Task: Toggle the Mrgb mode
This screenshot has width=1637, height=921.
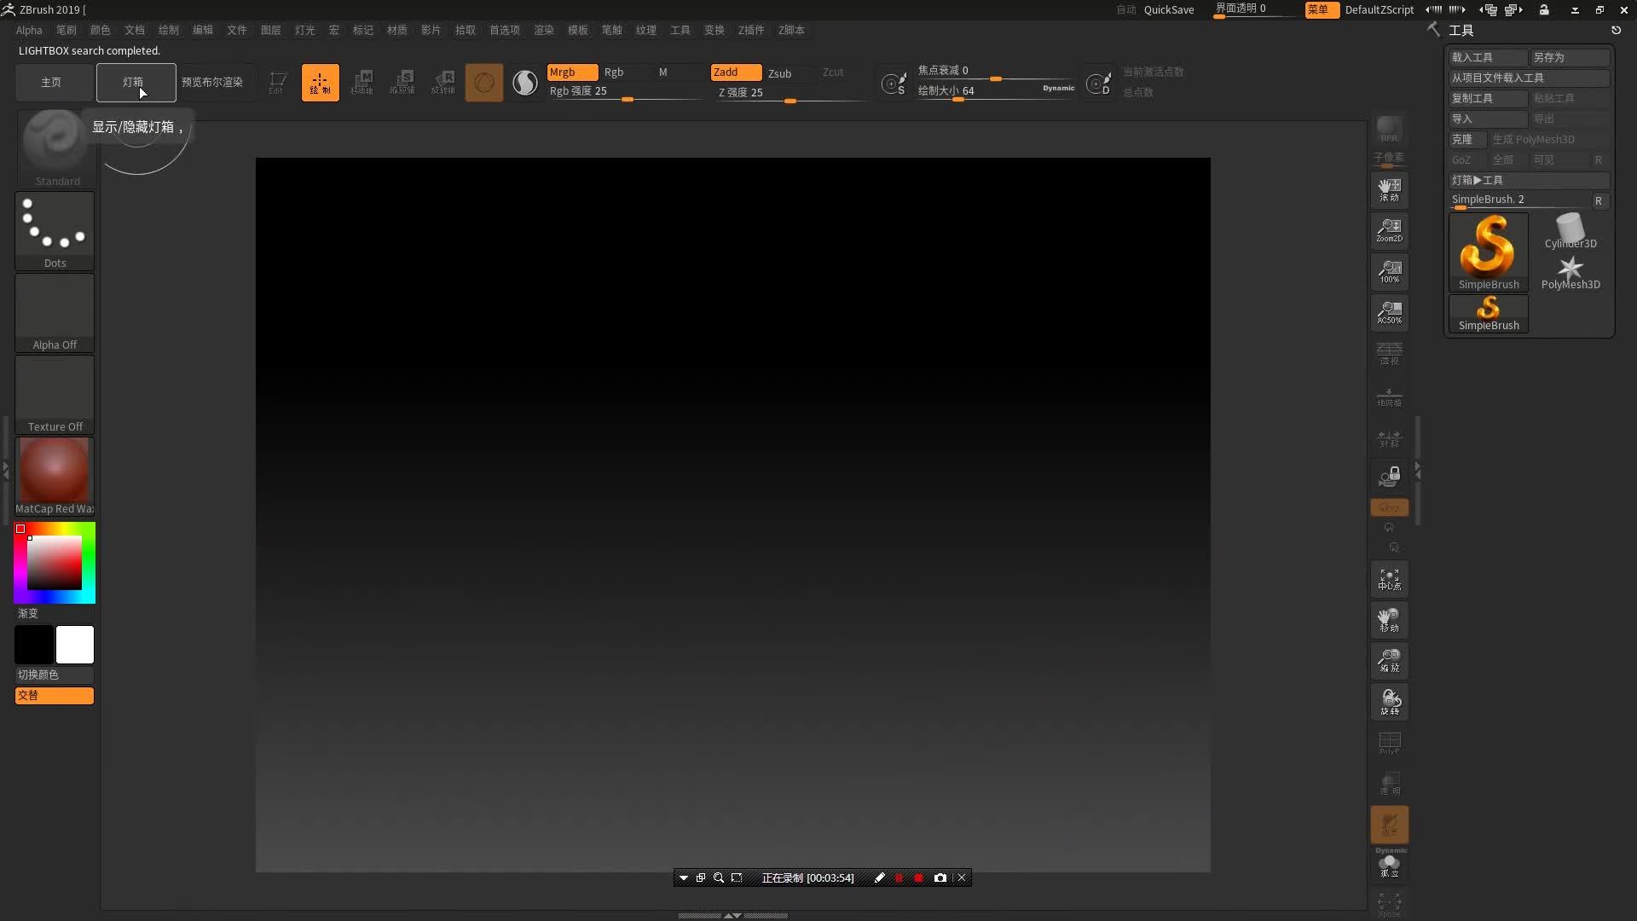Action: point(571,72)
